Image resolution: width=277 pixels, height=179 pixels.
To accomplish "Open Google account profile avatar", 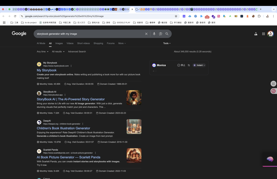I will pos(271,34).
